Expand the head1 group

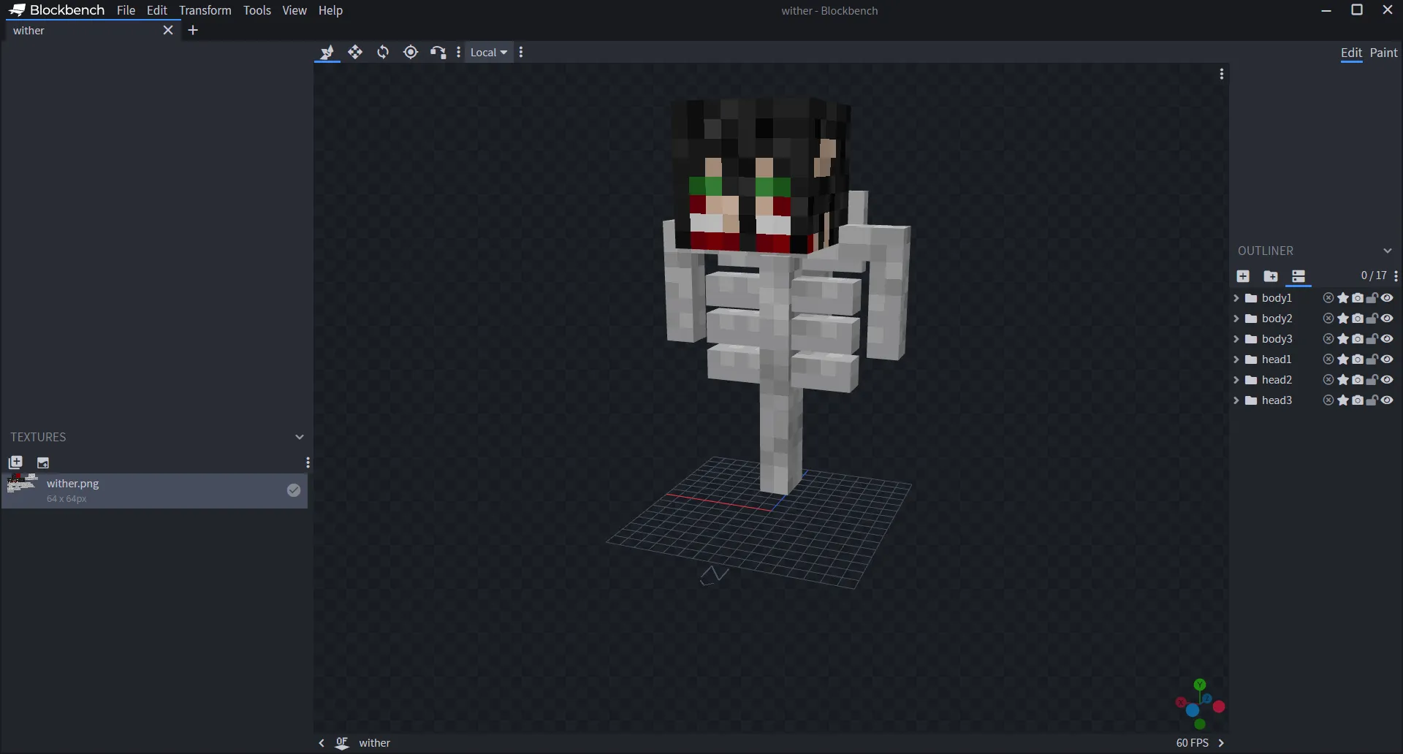[x=1236, y=359]
